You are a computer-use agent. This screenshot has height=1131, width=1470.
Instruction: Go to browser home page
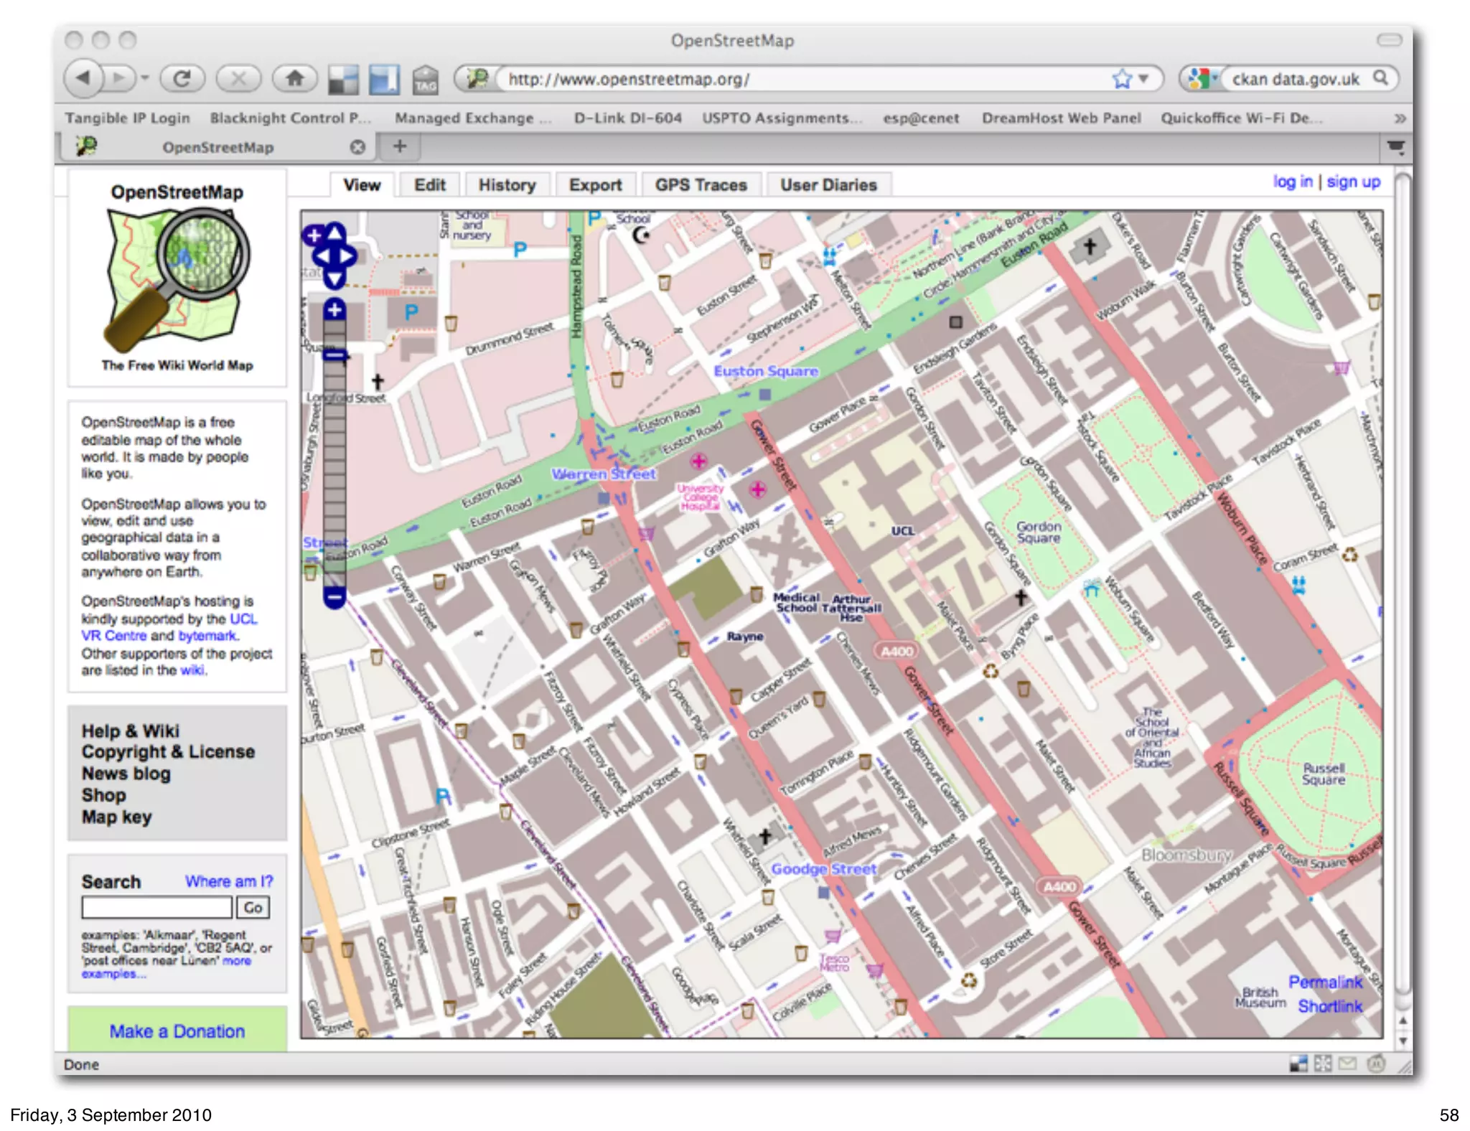[294, 78]
